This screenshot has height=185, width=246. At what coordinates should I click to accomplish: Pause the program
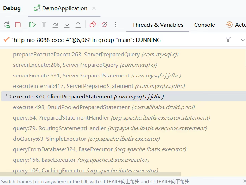coord(44,25)
